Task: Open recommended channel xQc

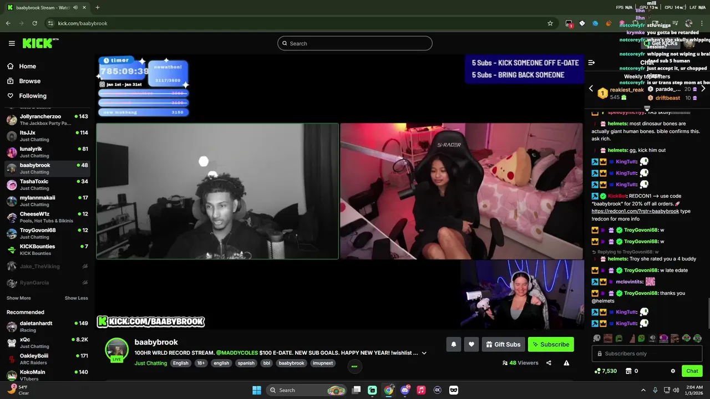Action: point(47,342)
